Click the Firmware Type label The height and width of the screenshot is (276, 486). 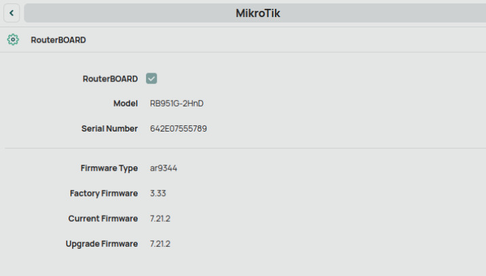tap(109, 168)
